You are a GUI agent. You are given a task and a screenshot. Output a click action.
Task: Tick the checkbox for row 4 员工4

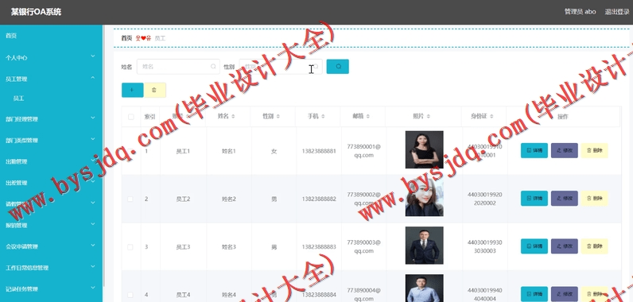click(x=130, y=295)
